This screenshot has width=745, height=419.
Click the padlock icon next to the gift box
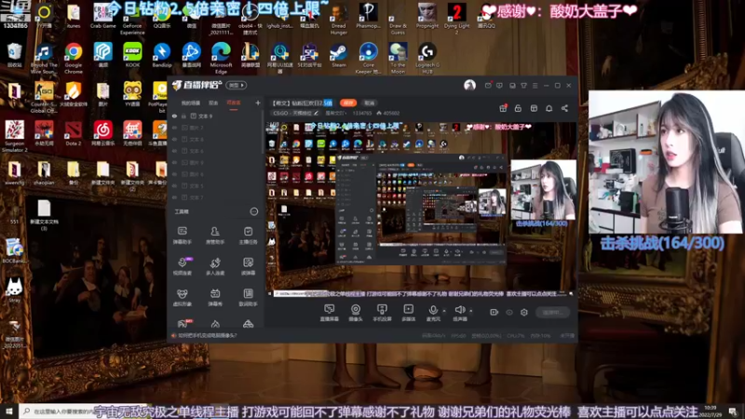point(518,108)
